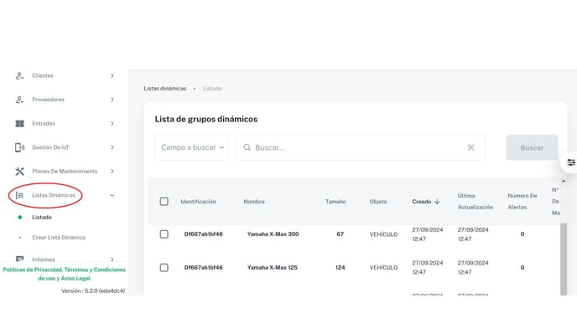This screenshot has height=324, width=577.
Task: Click the scrollbar up arrow
Action: [x=564, y=181]
